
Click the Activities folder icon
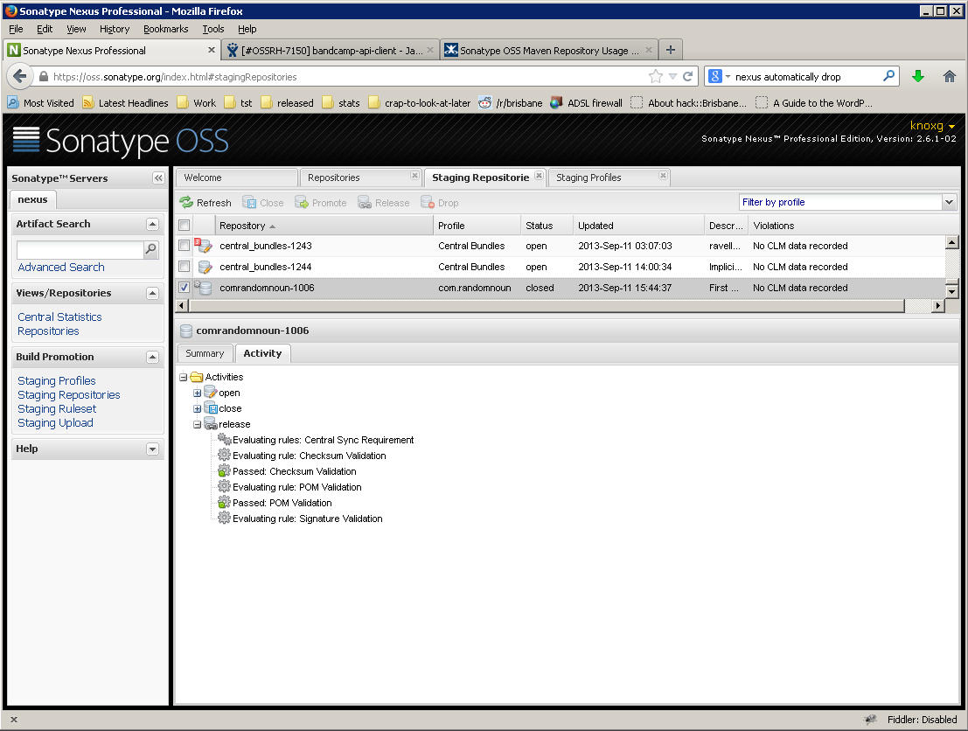pos(197,377)
